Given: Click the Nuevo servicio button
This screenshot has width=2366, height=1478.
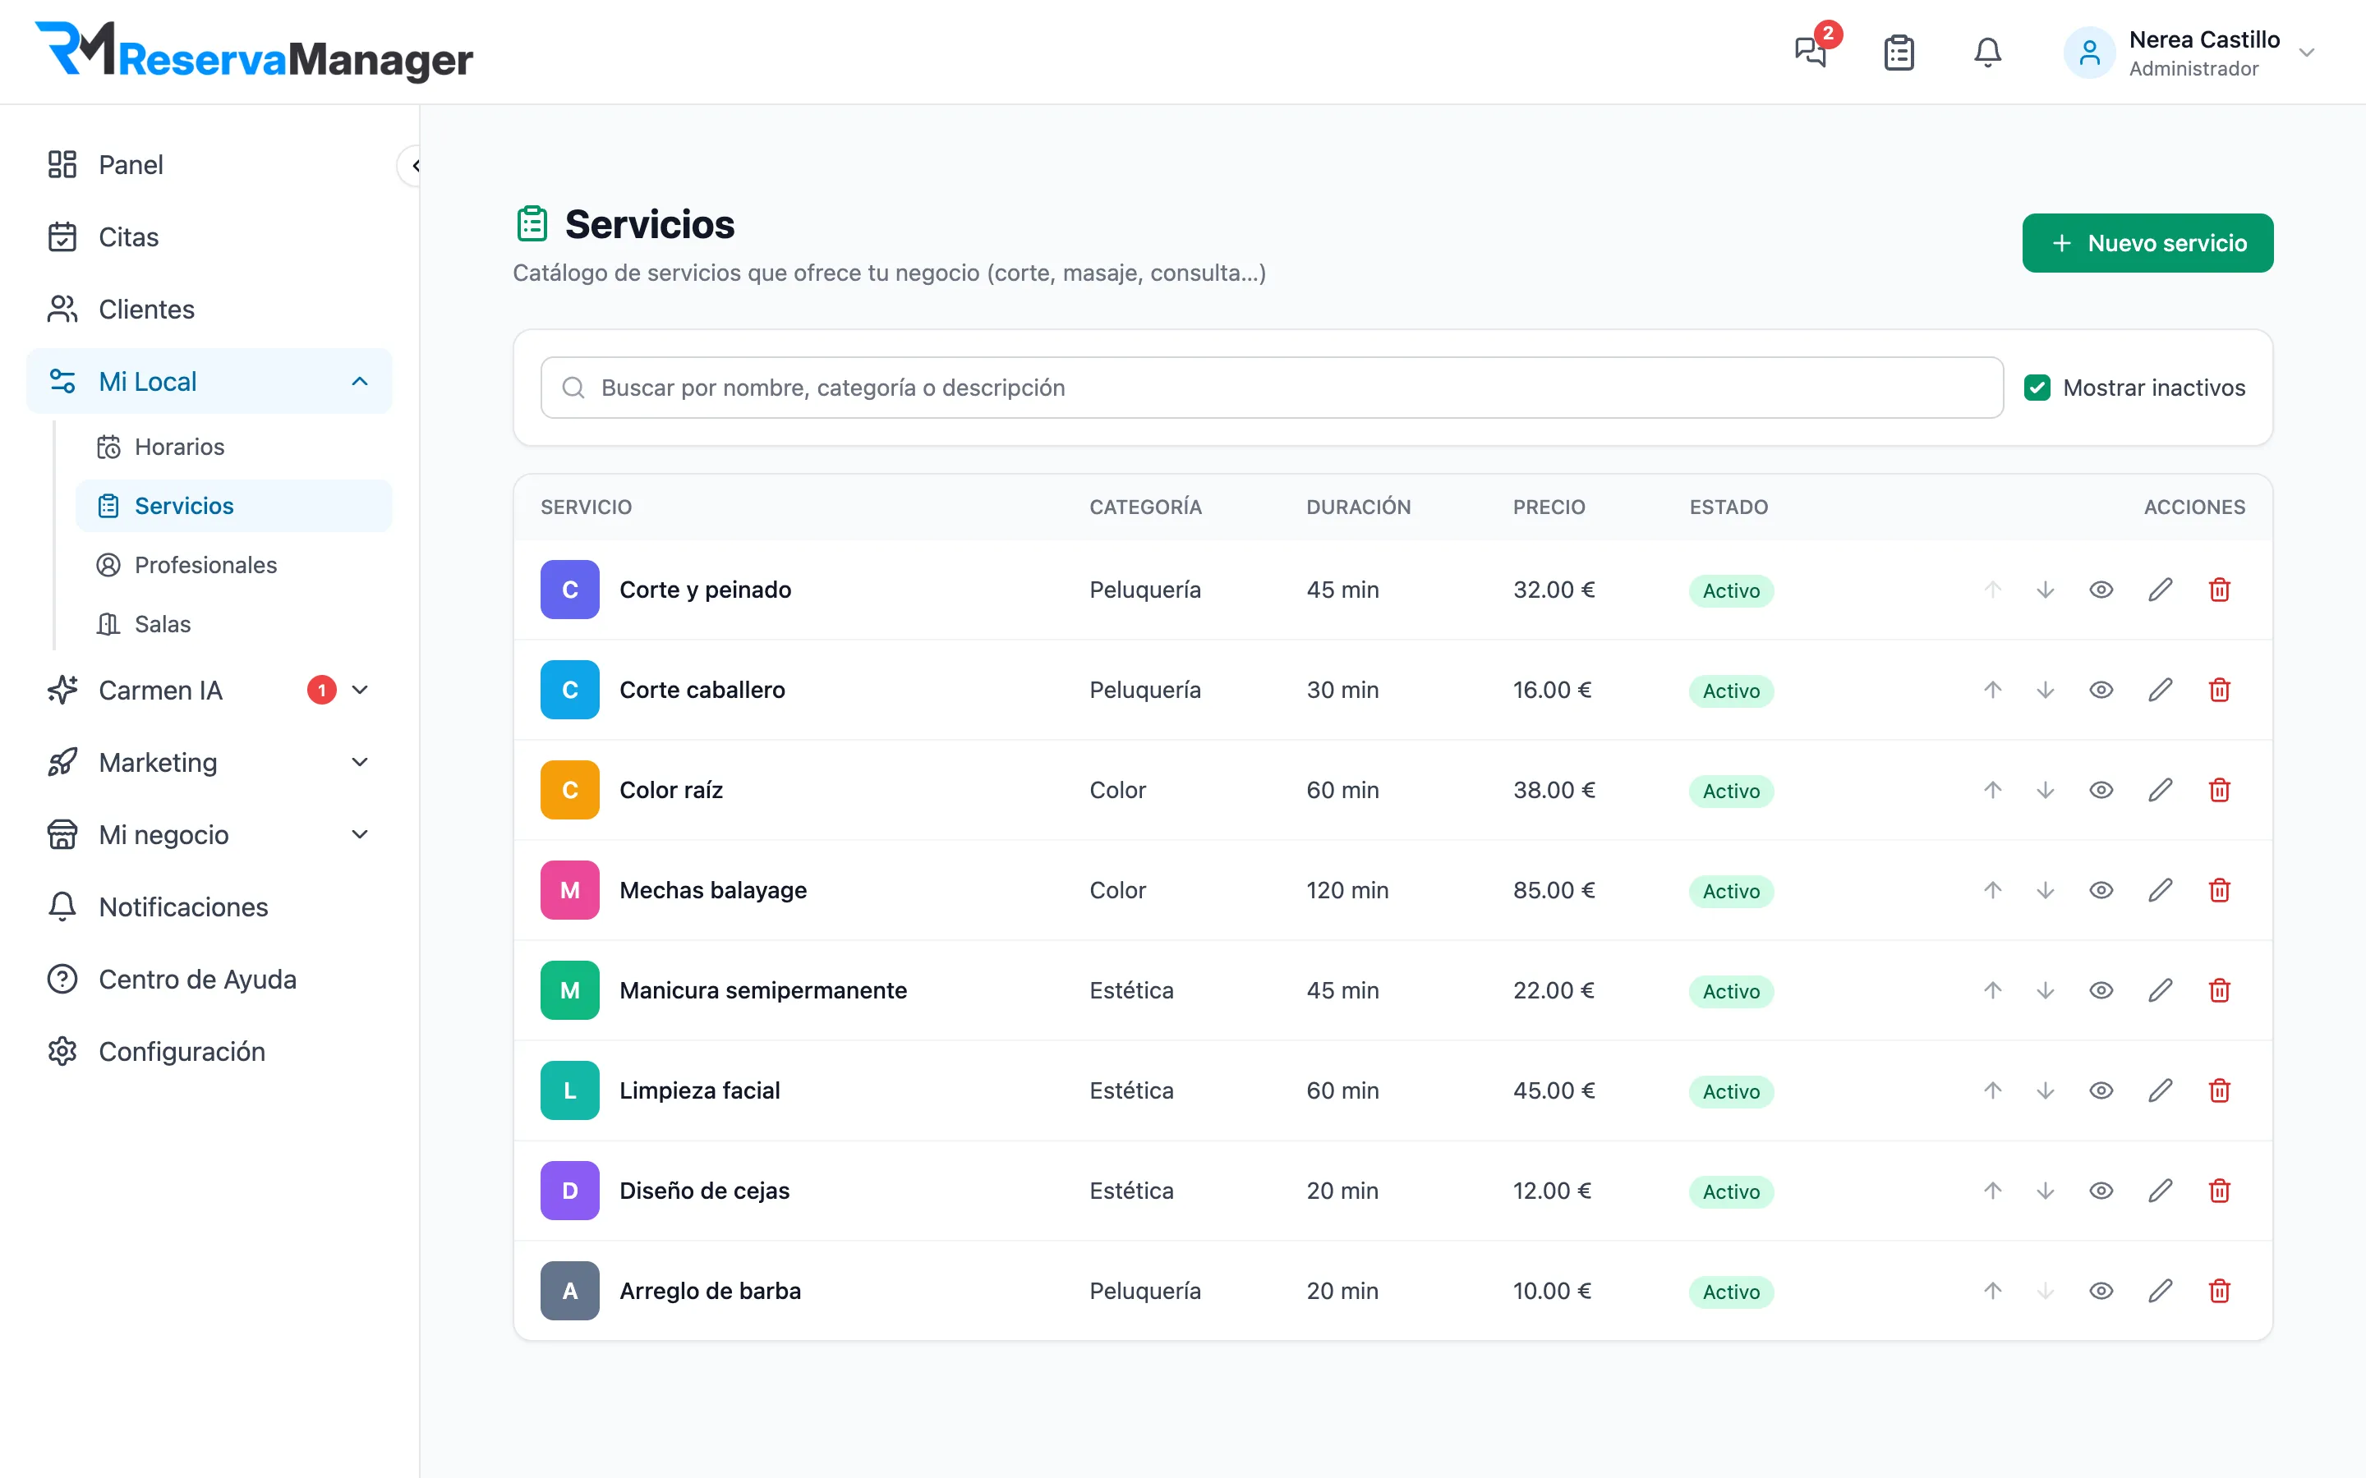Looking at the screenshot, I should (2147, 243).
